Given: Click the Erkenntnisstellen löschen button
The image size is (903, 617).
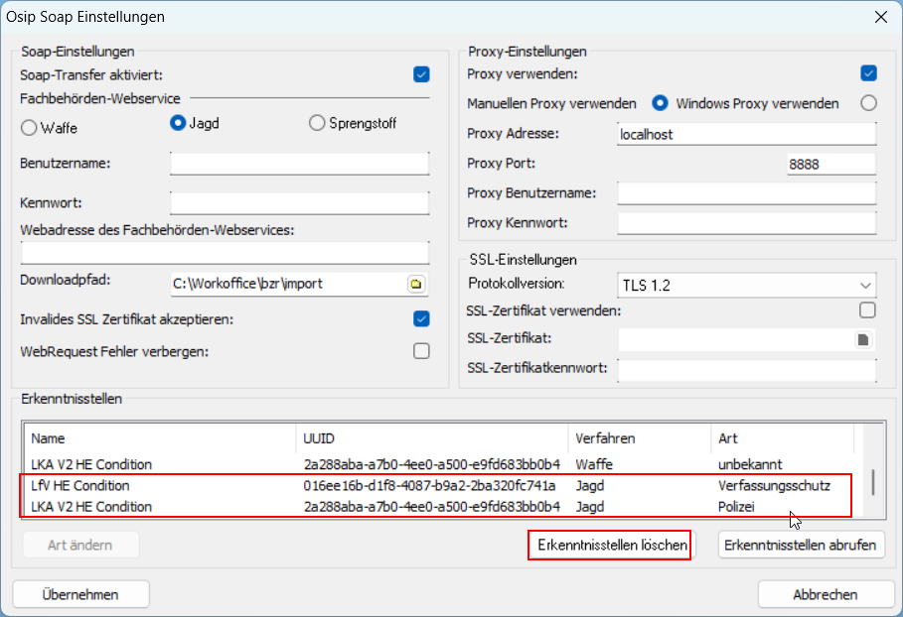Looking at the screenshot, I should (x=608, y=545).
